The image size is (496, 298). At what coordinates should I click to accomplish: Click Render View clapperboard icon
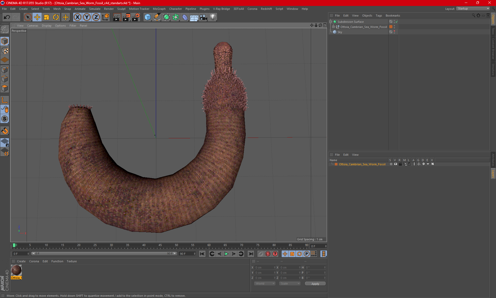coord(117,17)
